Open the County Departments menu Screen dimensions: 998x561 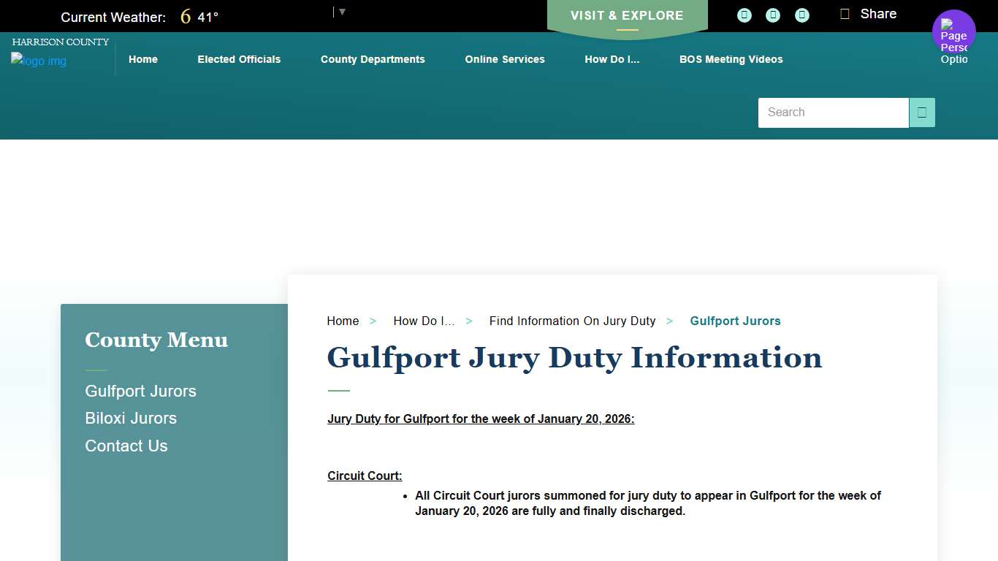pyautogui.click(x=373, y=59)
